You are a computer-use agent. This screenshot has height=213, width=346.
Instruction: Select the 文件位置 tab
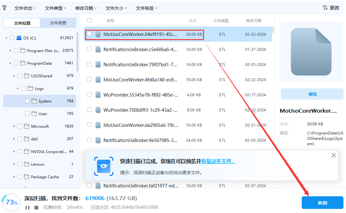pyautogui.click(x=21, y=23)
